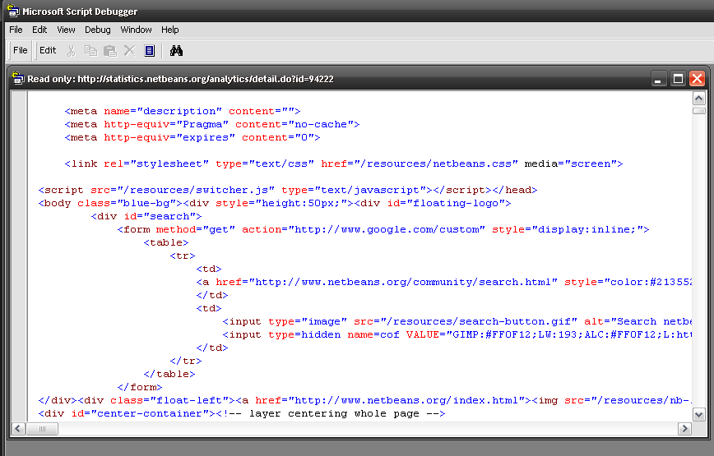
Task: Click the link rel="stylesheet" line
Action: click(x=343, y=164)
